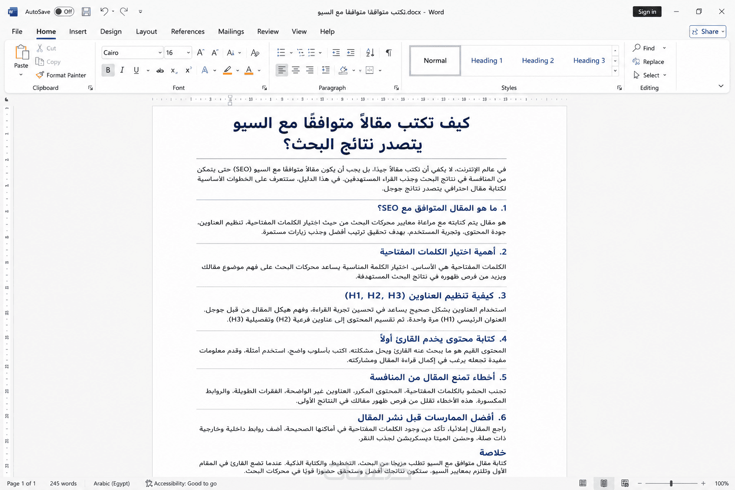The height and width of the screenshot is (490, 735).
Task: Click Find in the Editing group
Action: 644,48
